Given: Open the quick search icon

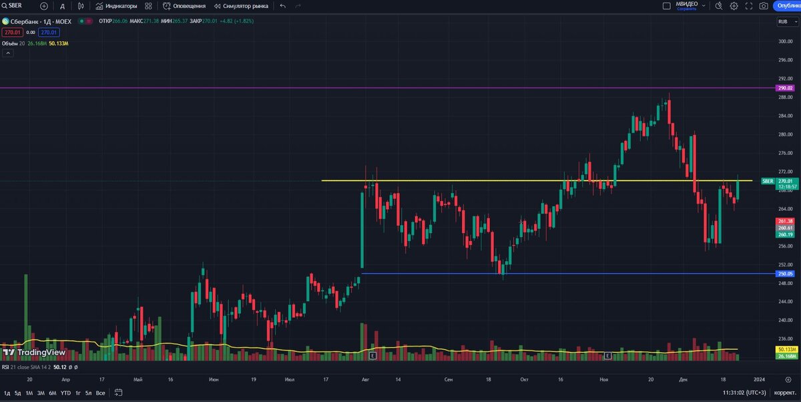Looking at the screenshot, I should (719, 6).
